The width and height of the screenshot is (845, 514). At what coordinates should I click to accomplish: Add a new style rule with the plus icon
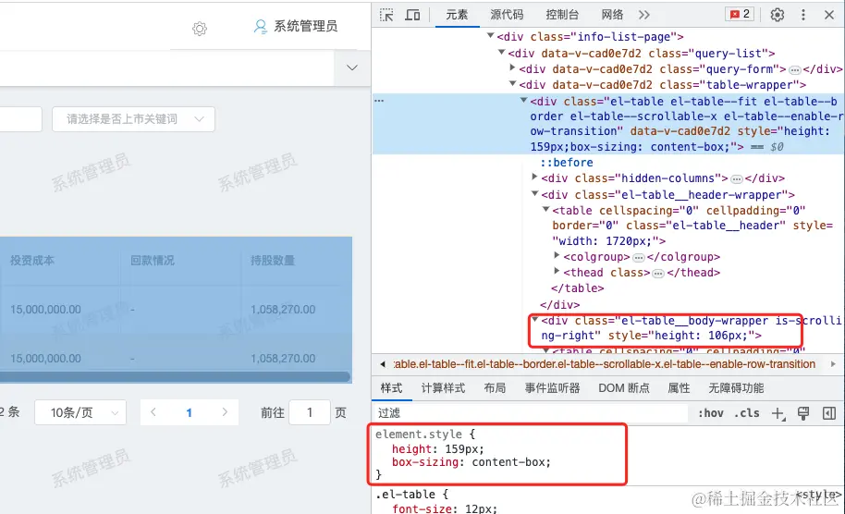(778, 413)
